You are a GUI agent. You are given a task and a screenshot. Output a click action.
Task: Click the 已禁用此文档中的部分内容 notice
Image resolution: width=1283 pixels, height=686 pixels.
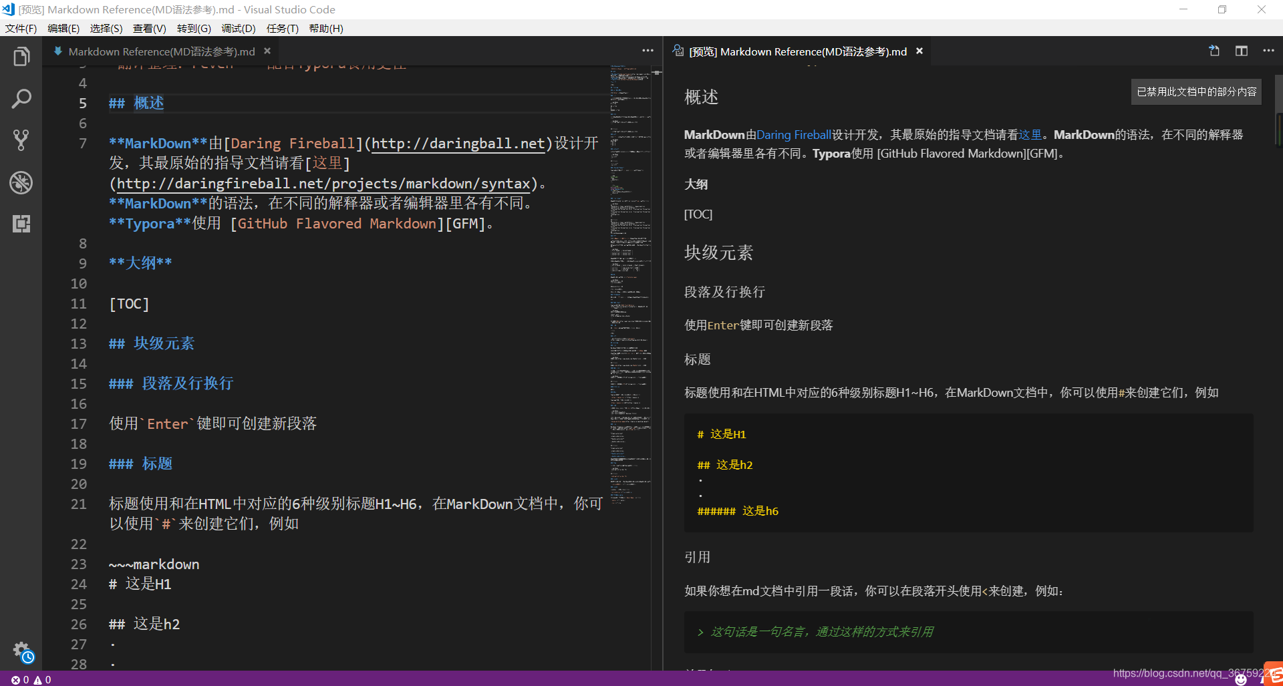pyautogui.click(x=1196, y=92)
